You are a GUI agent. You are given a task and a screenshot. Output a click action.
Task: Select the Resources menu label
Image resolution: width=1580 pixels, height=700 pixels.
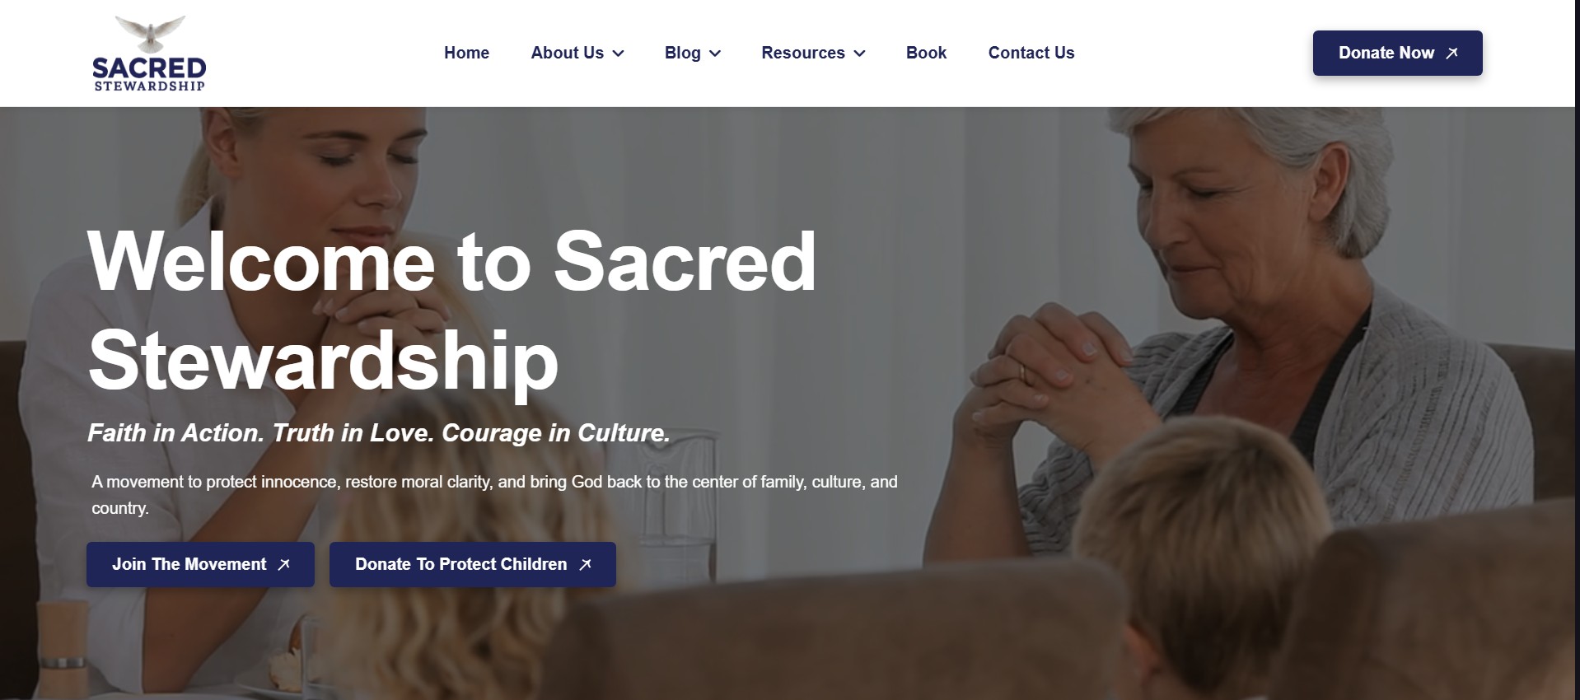pos(803,53)
